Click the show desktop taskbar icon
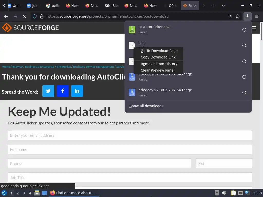 click(44, 193)
